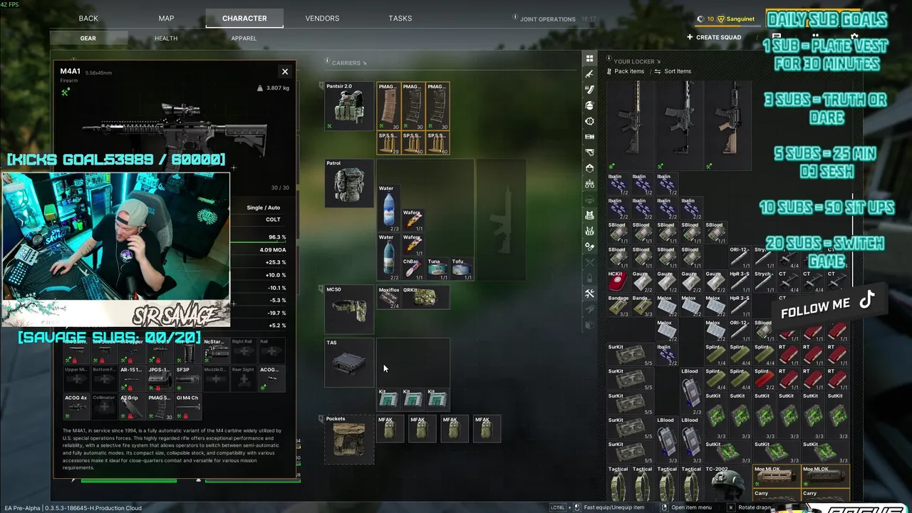
Task: Select the tan-stock rifle in locker
Action: point(727,125)
